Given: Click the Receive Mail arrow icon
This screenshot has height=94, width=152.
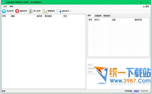Looking at the screenshot, I should [59, 11].
